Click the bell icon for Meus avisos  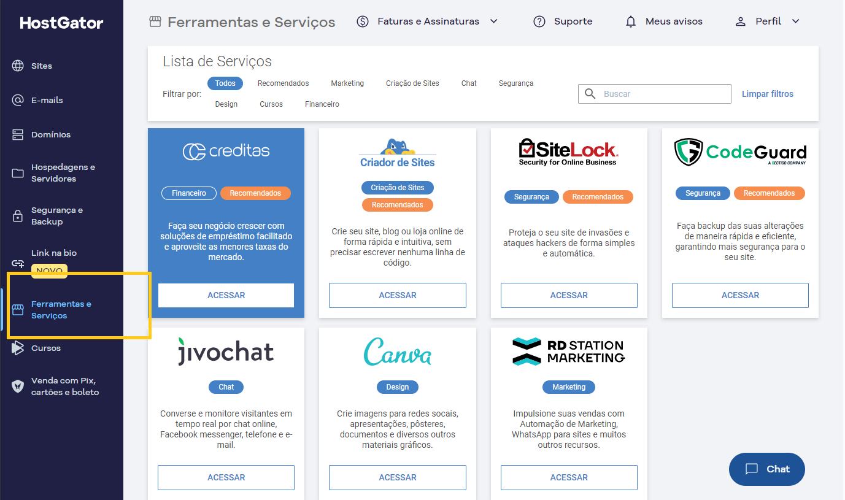tap(631, 21)
